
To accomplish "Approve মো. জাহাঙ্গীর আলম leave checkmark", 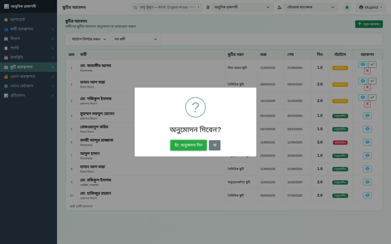I will tap(372, 64).
